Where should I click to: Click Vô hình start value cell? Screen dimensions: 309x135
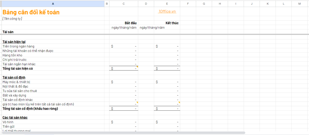(x=123, y=122)
